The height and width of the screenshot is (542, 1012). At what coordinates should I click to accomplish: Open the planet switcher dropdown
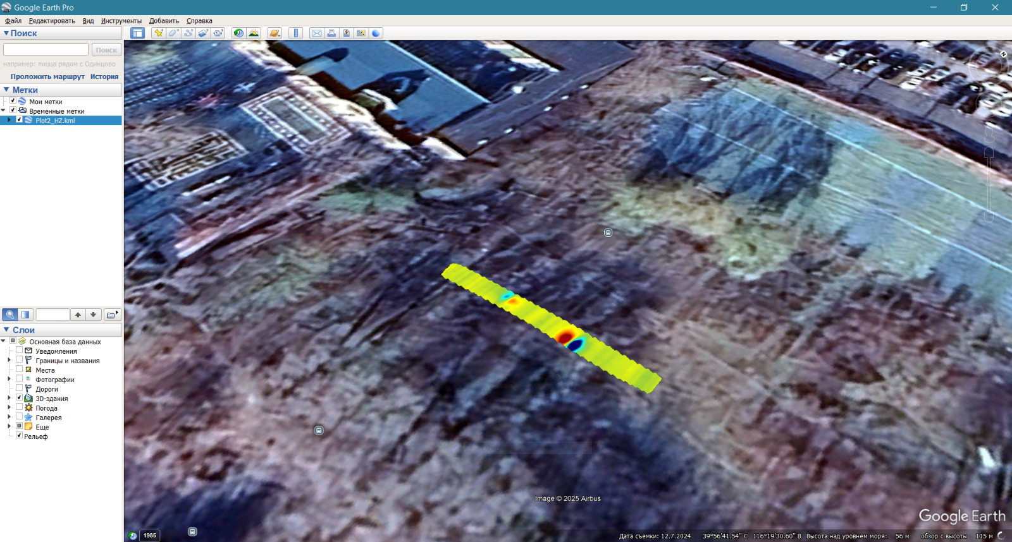(275, 33)
